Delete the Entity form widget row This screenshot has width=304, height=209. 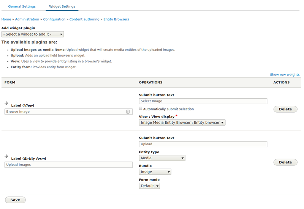pos(285,162)
